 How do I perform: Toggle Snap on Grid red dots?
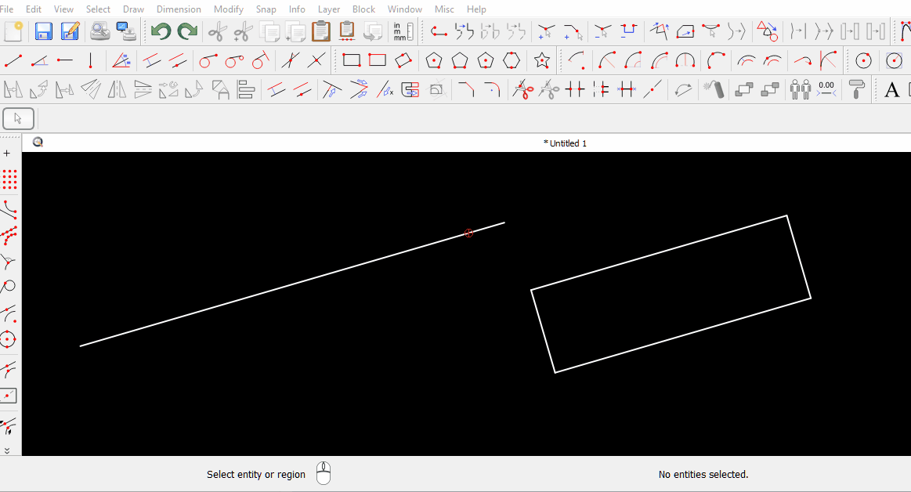click(9, 180)
